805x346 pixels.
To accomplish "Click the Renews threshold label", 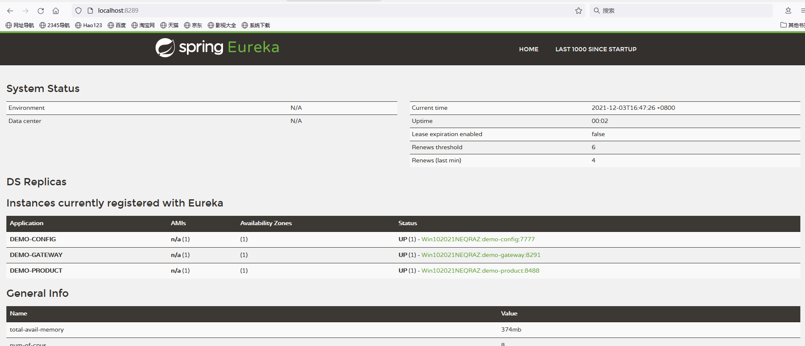I will (437, 147).
